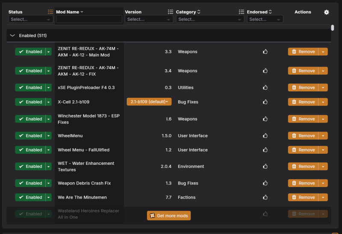This screenshot has width=342, height=234.
Task: Remove ZENIT RE-REDUX Main Mod
Action: pos(303,52)
